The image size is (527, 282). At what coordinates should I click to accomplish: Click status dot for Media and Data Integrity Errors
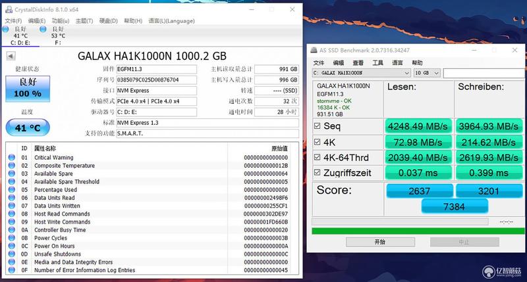click(12, 262)
